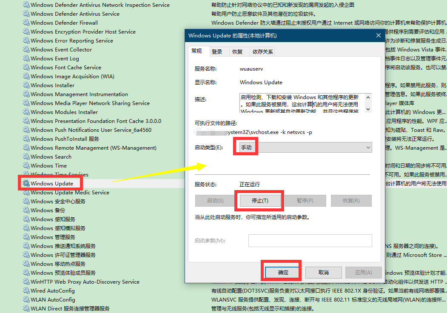Viewport: 447px width, 313px height.
Task: Click inside the 描述 description text box
Action: (302, 103)
